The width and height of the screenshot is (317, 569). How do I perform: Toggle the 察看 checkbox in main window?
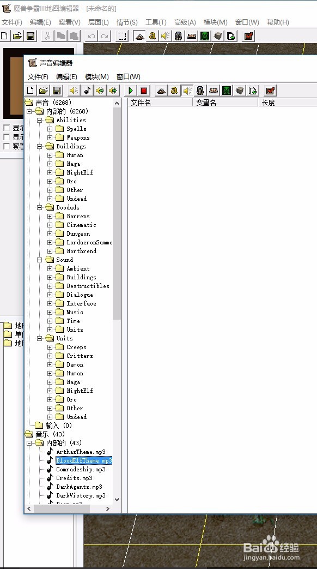[7, 146]
